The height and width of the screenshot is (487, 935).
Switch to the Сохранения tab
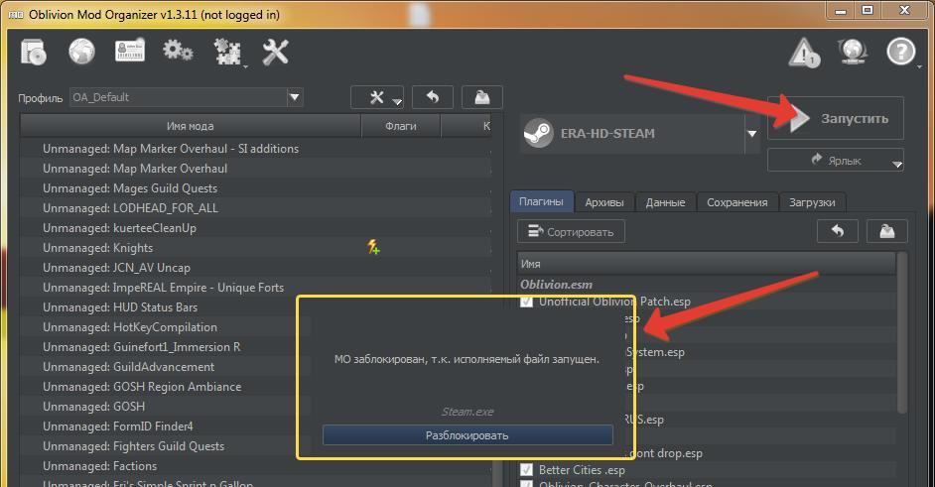click(x=736, y=202)
